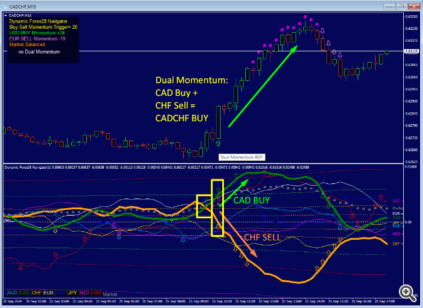Click the current price label 0.63128

tap(411, 51)
